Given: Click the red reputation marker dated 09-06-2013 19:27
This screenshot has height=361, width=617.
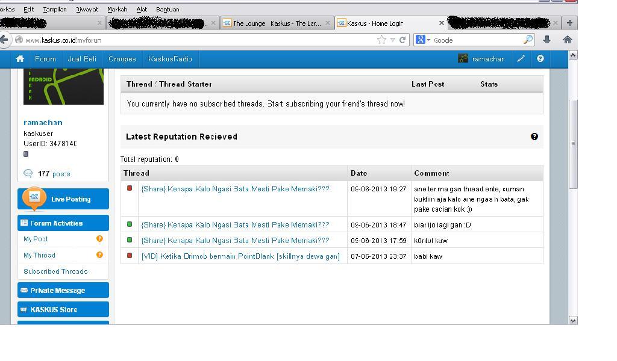Looking at the screenshot, I should click(130, 188).
